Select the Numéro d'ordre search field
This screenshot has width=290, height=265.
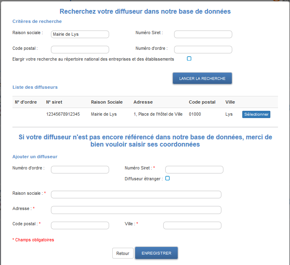click(203, 49)
